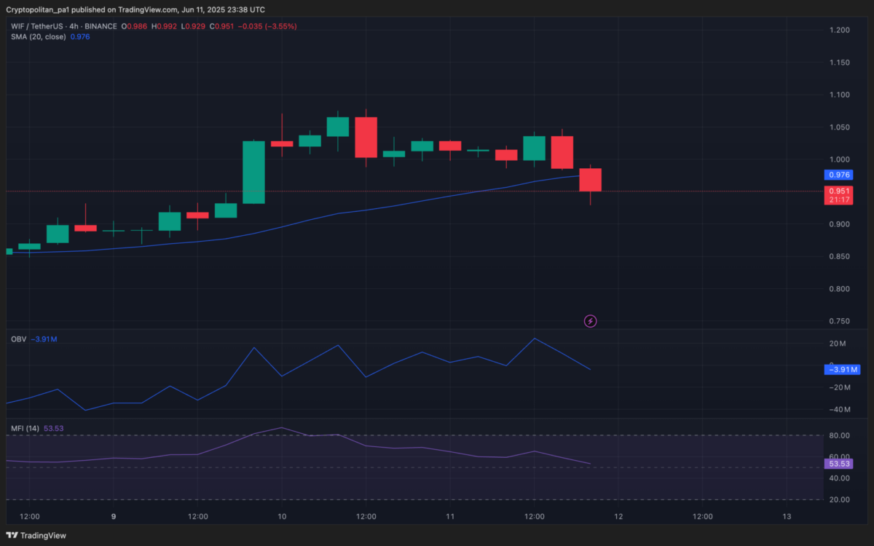Viewport: 874px width, 546px height.
Task: Click the 60.00 MFI axis label
Action: [x=840, y=456]
